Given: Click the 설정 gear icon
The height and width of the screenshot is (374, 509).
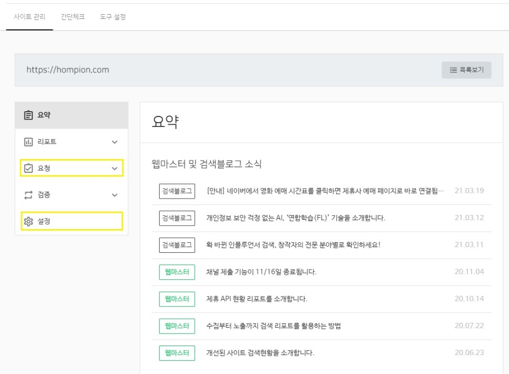Looking at the screenshot, I should click(28, 222).
